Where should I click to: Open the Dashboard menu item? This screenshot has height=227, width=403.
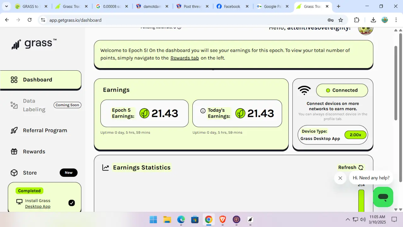point(41,80)
